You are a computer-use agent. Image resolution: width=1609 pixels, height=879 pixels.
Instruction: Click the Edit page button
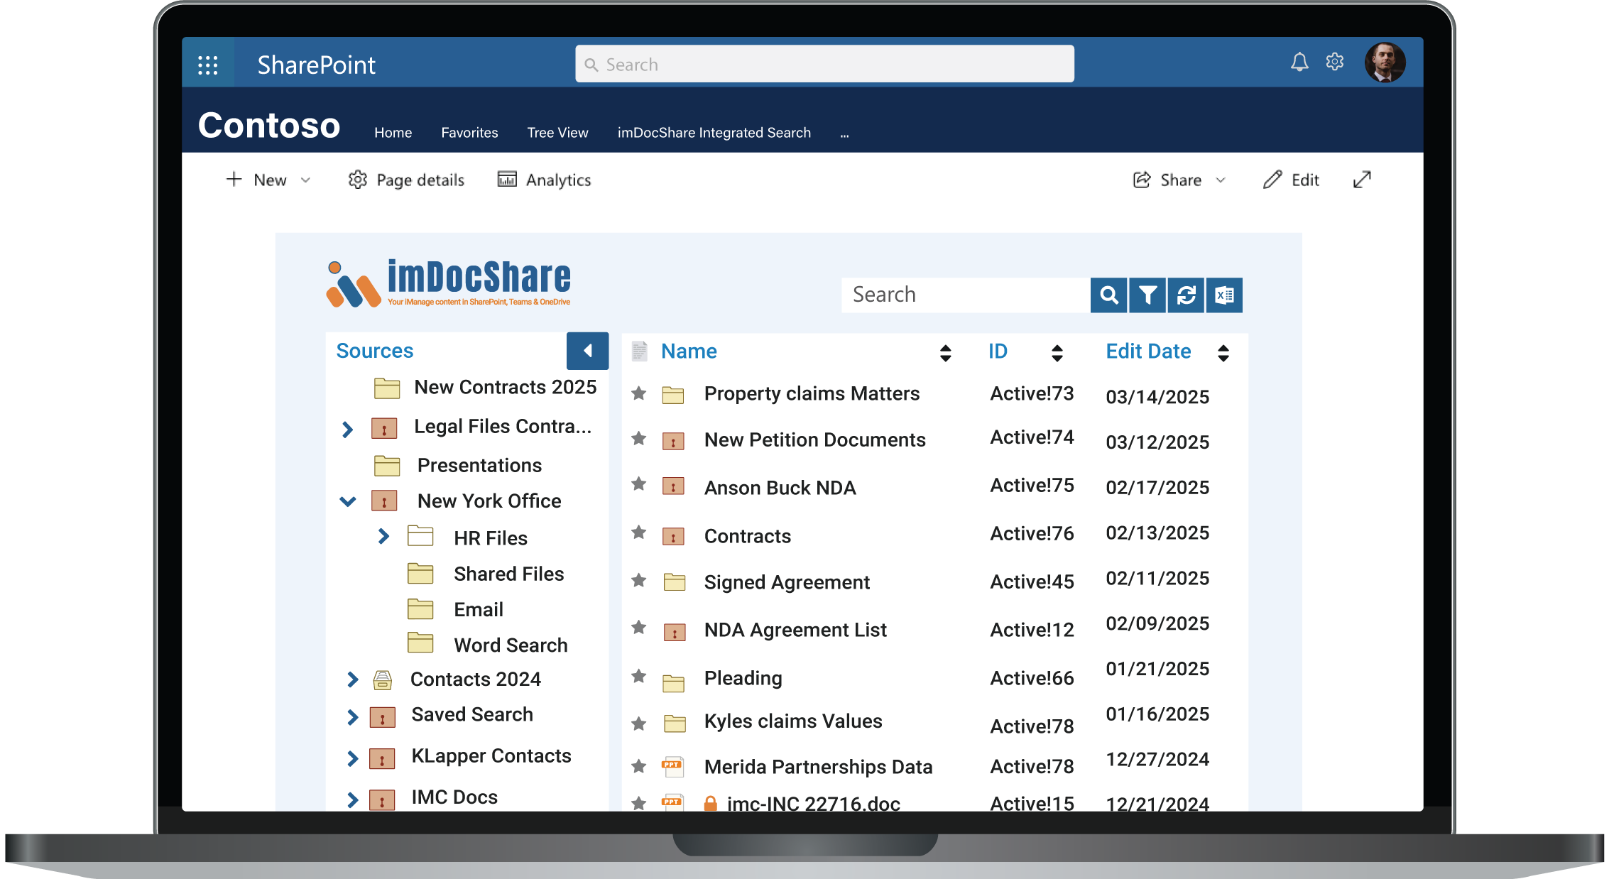[1291, 180]
